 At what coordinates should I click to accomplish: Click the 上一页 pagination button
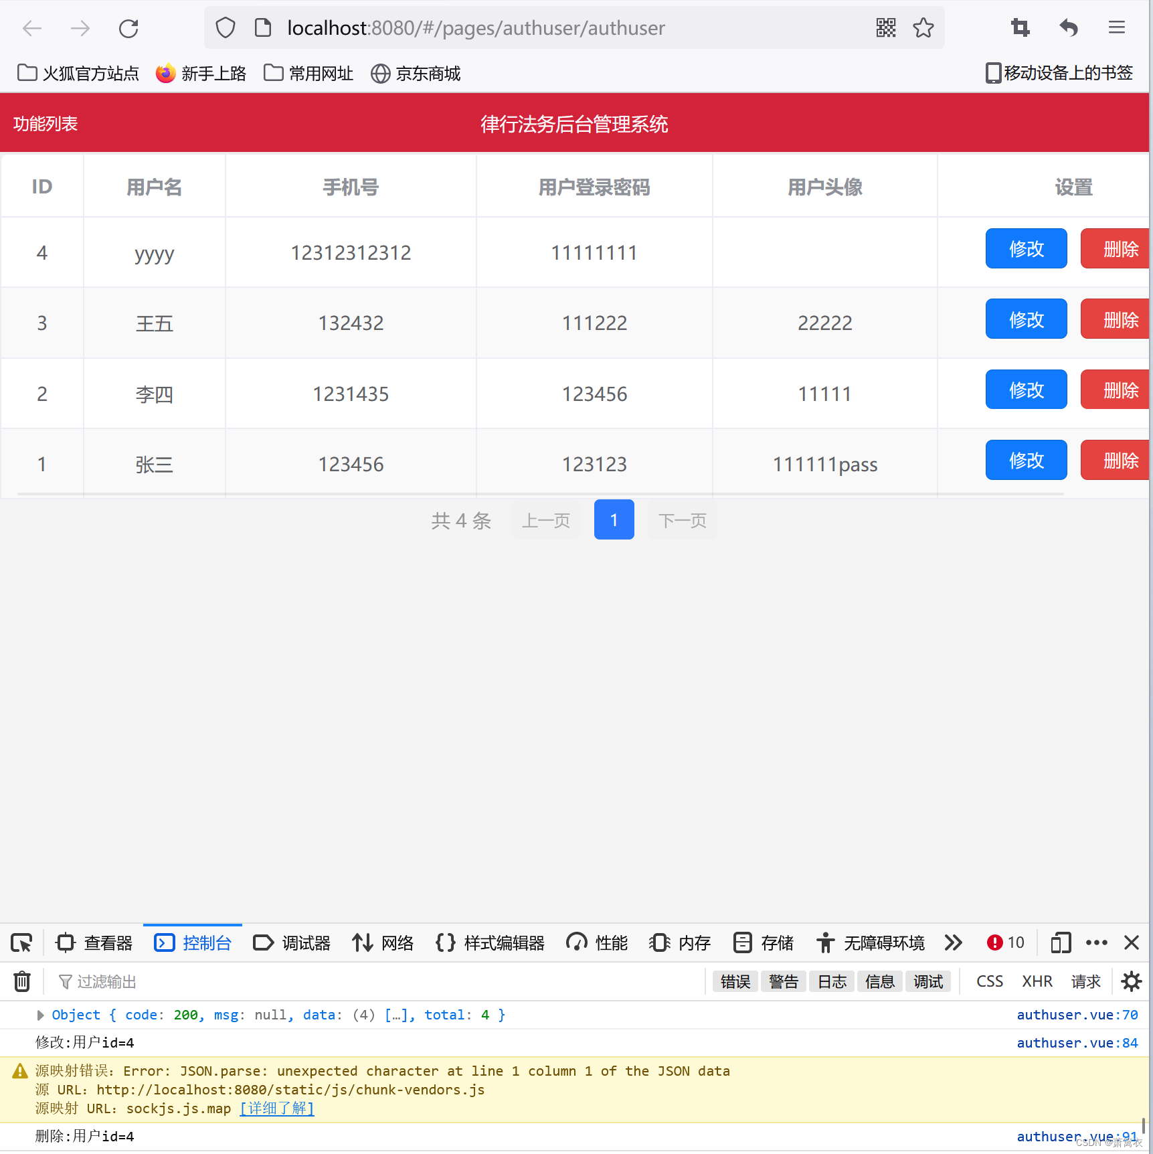pos(546,519)
